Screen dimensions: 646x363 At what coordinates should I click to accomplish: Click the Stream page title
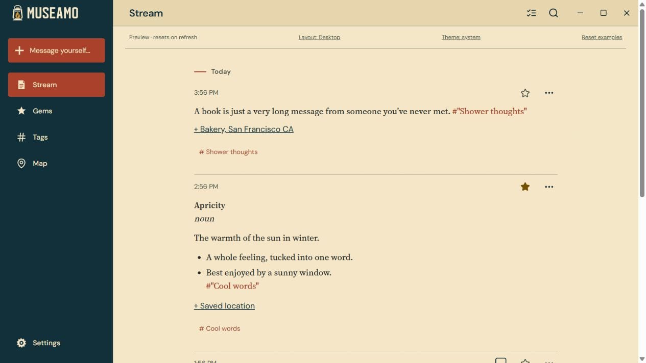click(x=146, y=13)
